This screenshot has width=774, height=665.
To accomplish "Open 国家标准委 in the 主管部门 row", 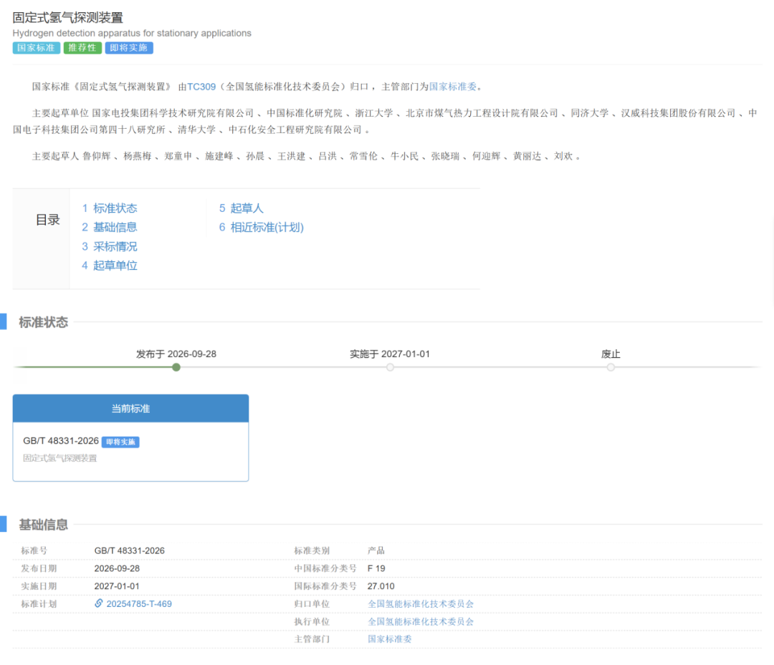I will tap(389, 639).
